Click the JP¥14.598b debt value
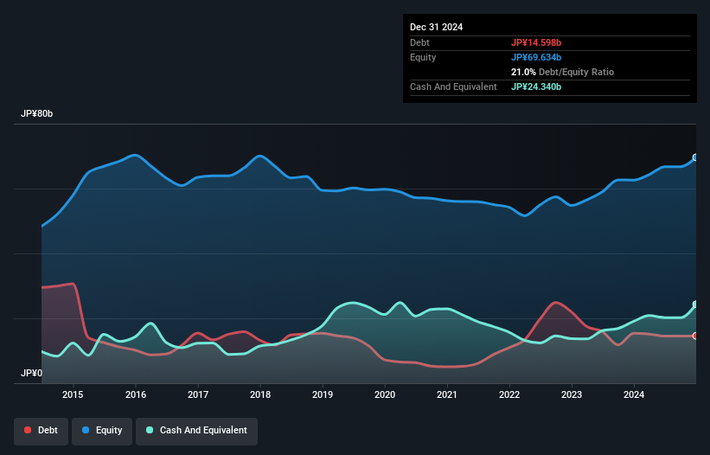The width and height of the screenshot is (710, 455). tap(536, 42)
